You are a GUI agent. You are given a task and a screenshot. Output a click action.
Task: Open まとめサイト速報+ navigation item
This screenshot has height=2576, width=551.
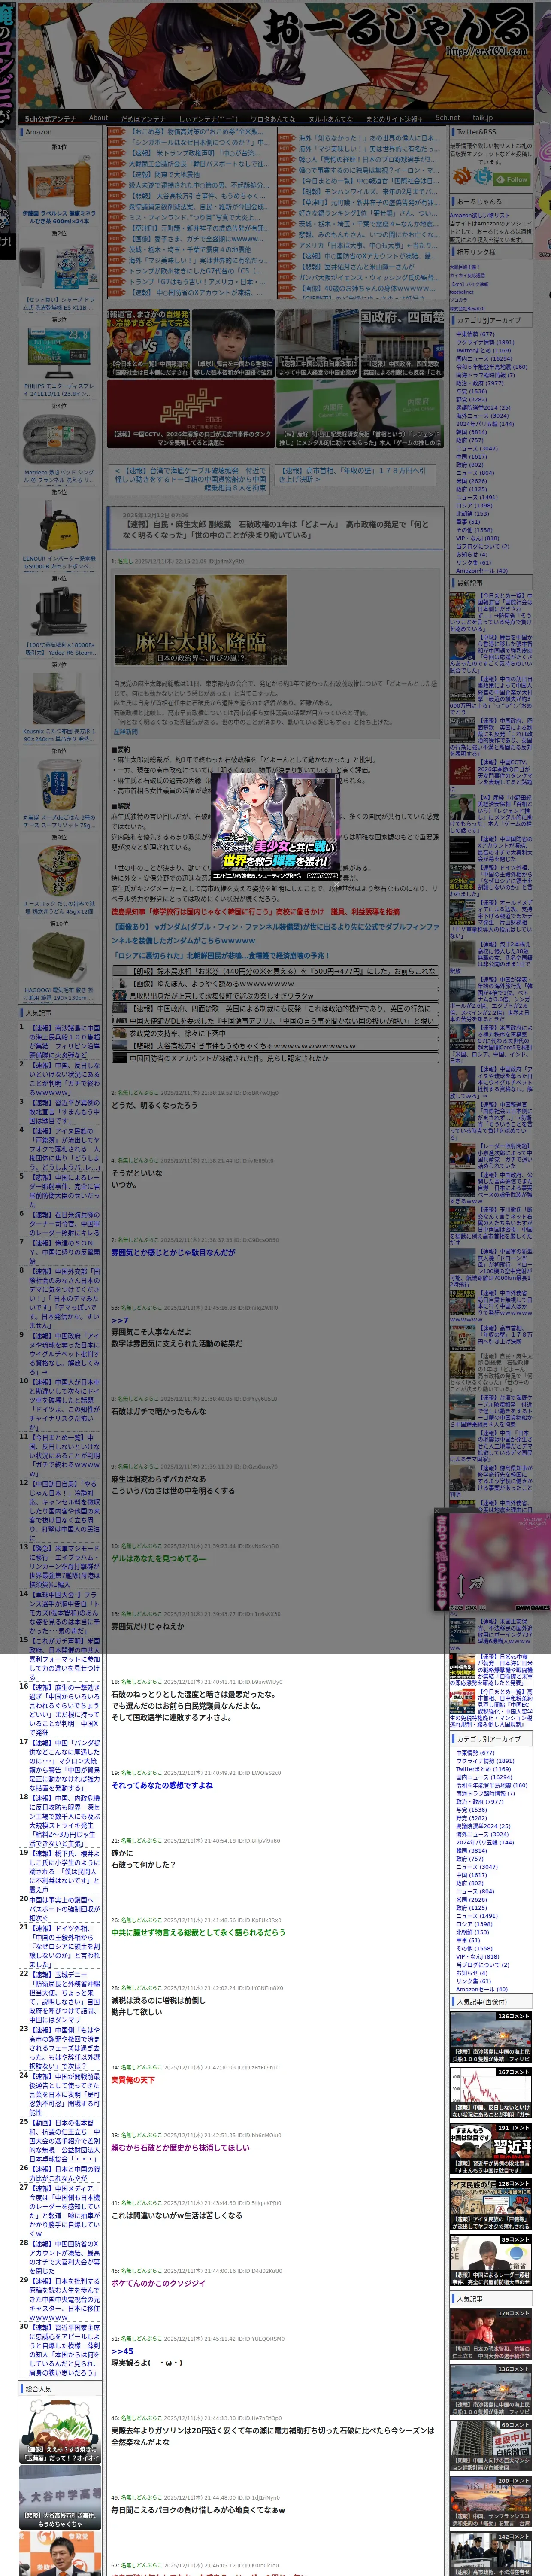393,119
